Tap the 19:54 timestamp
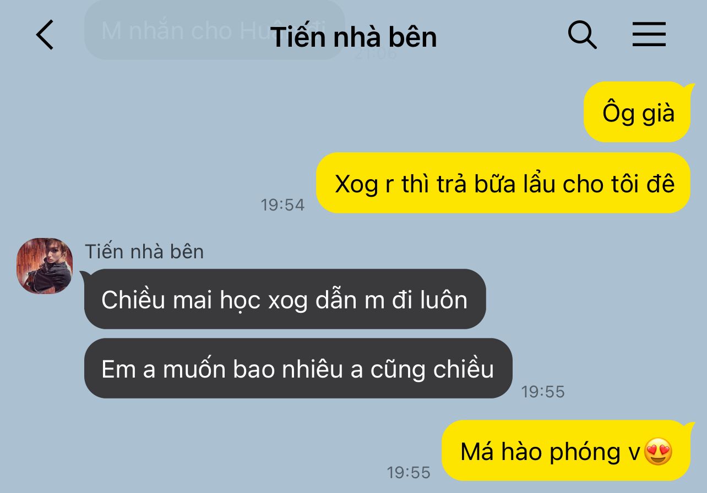The width and height of the screenshot is (707, 493). [282, 205]
